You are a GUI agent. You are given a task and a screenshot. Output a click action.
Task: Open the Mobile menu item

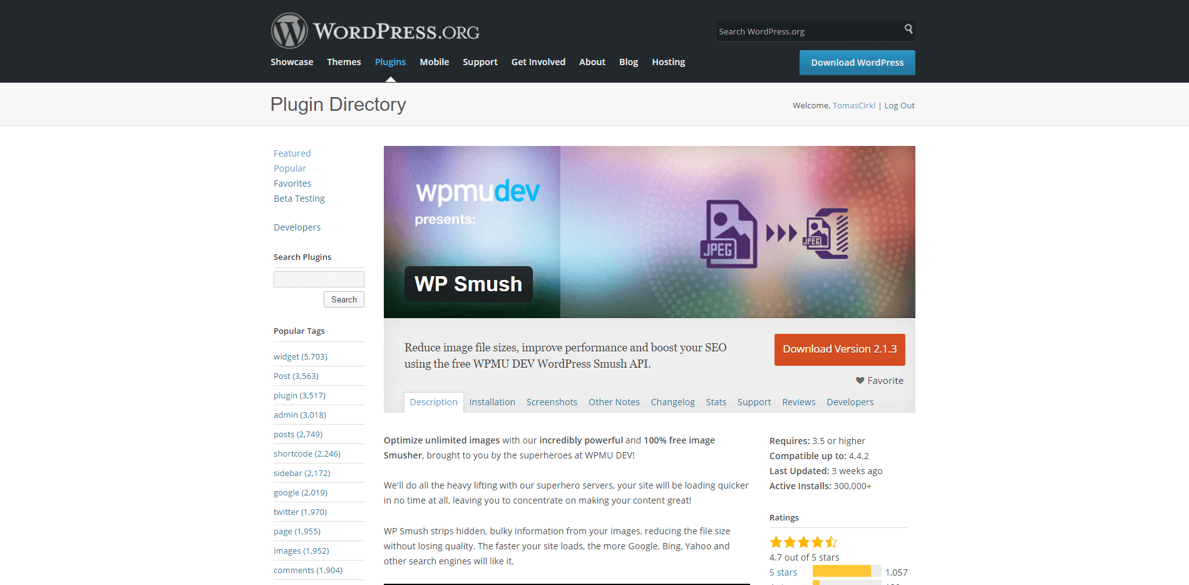pyautogui.click(x=434, y=62)
